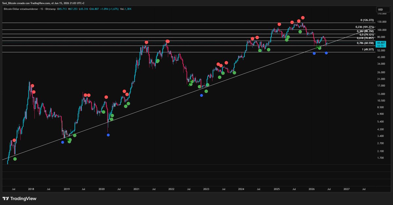Click the 21.000 price axis label

click(x=381, y=79)
